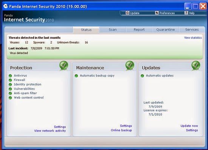
Task: Click the Viruses count 12
Action: pos(26,43)
